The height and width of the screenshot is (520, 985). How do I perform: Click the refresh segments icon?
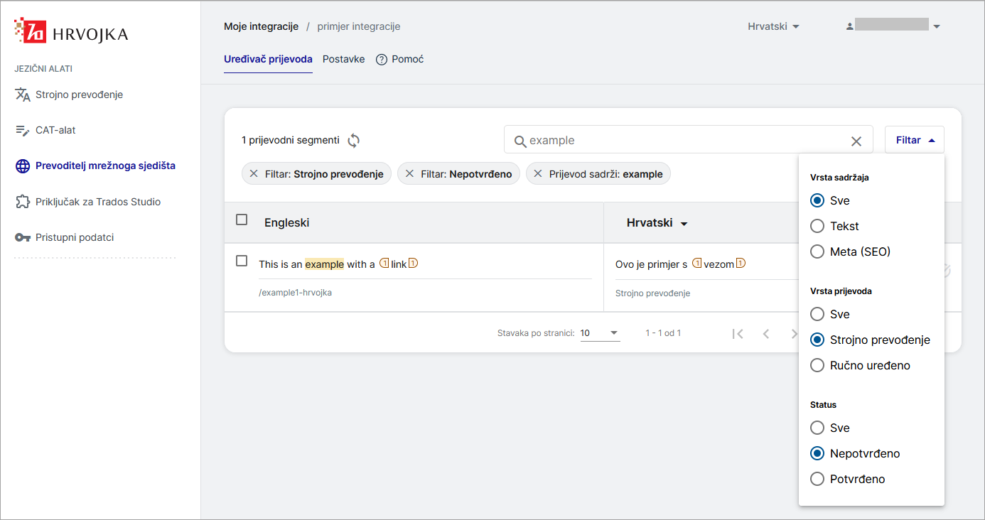[354, 141]
